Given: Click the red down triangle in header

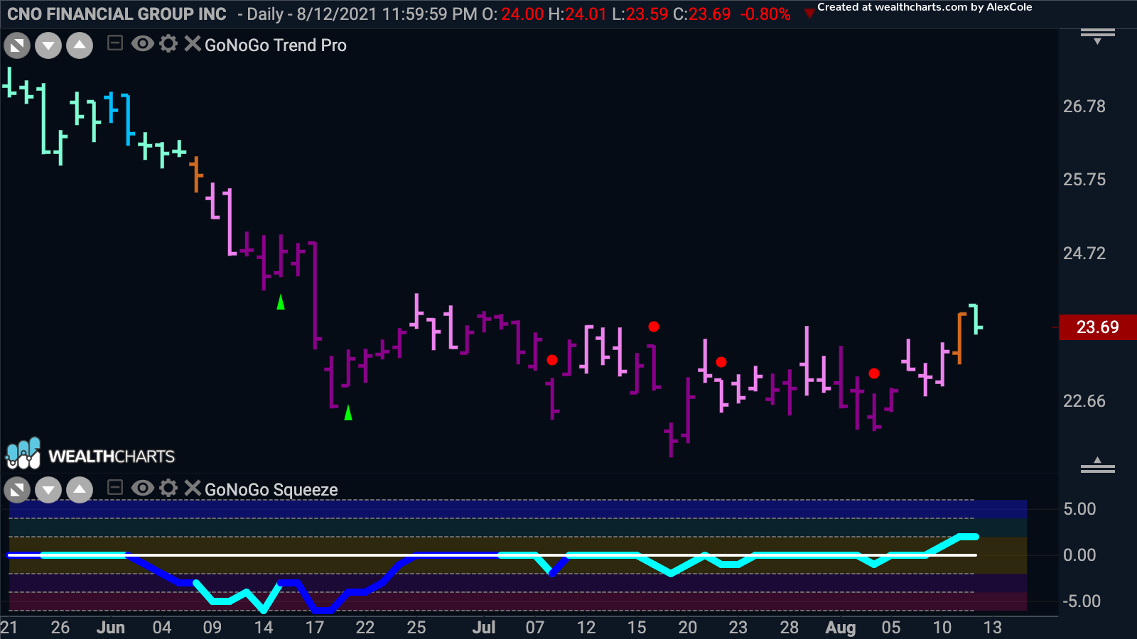Looking at the screenshot, I should tap(809, 13).
